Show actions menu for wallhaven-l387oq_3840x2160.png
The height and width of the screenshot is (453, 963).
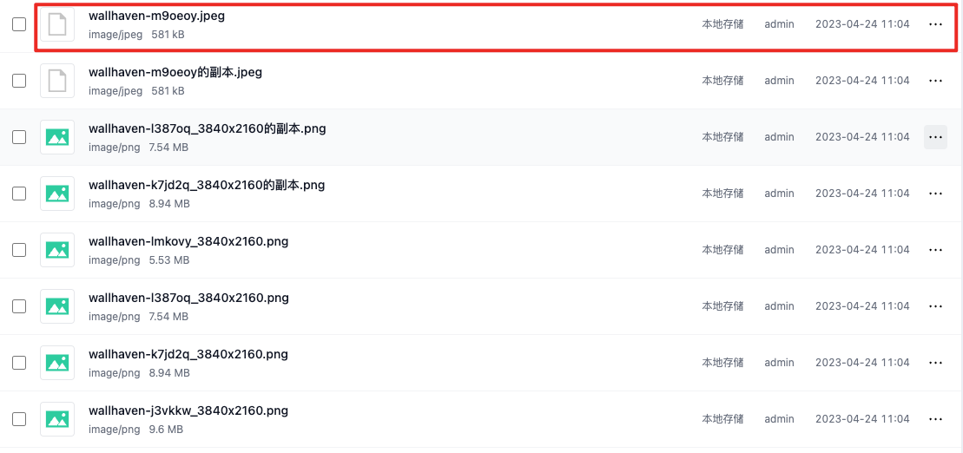pyautogui.click(x=935, y=306)
